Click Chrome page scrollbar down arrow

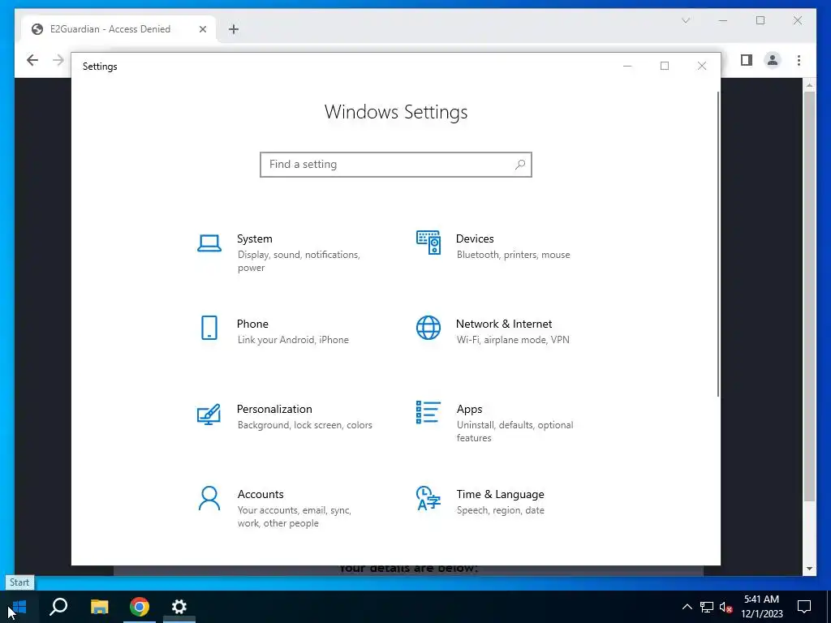click(x=809, y=569)
